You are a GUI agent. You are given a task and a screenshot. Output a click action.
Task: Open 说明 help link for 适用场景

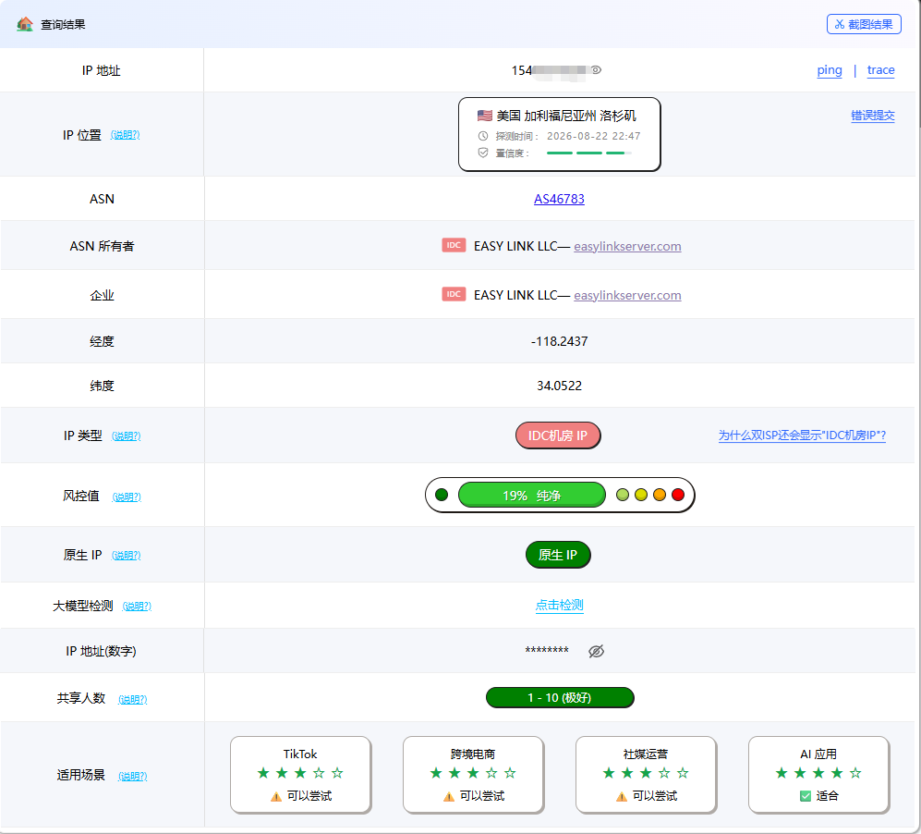tap(133, 777)
